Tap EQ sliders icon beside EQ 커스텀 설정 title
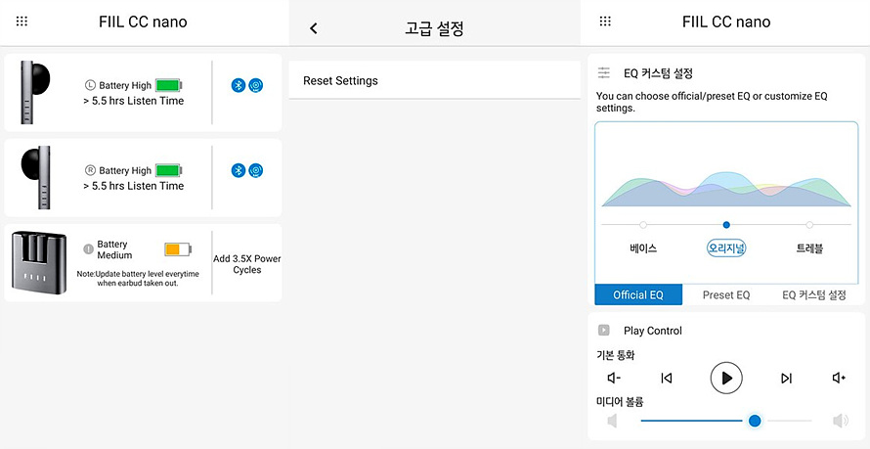Viewport: 870px width, 449px height. point(604,72)
